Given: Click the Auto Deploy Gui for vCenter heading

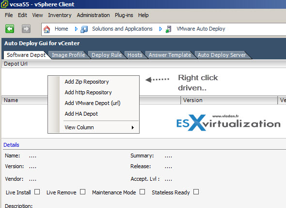Looking at the screenshot, I should 42,43.
